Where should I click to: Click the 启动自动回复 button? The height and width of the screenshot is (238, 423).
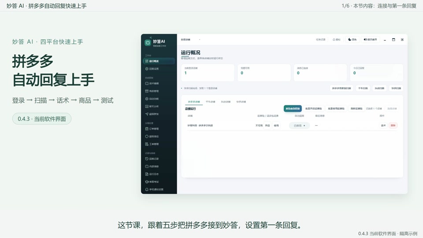293,108
